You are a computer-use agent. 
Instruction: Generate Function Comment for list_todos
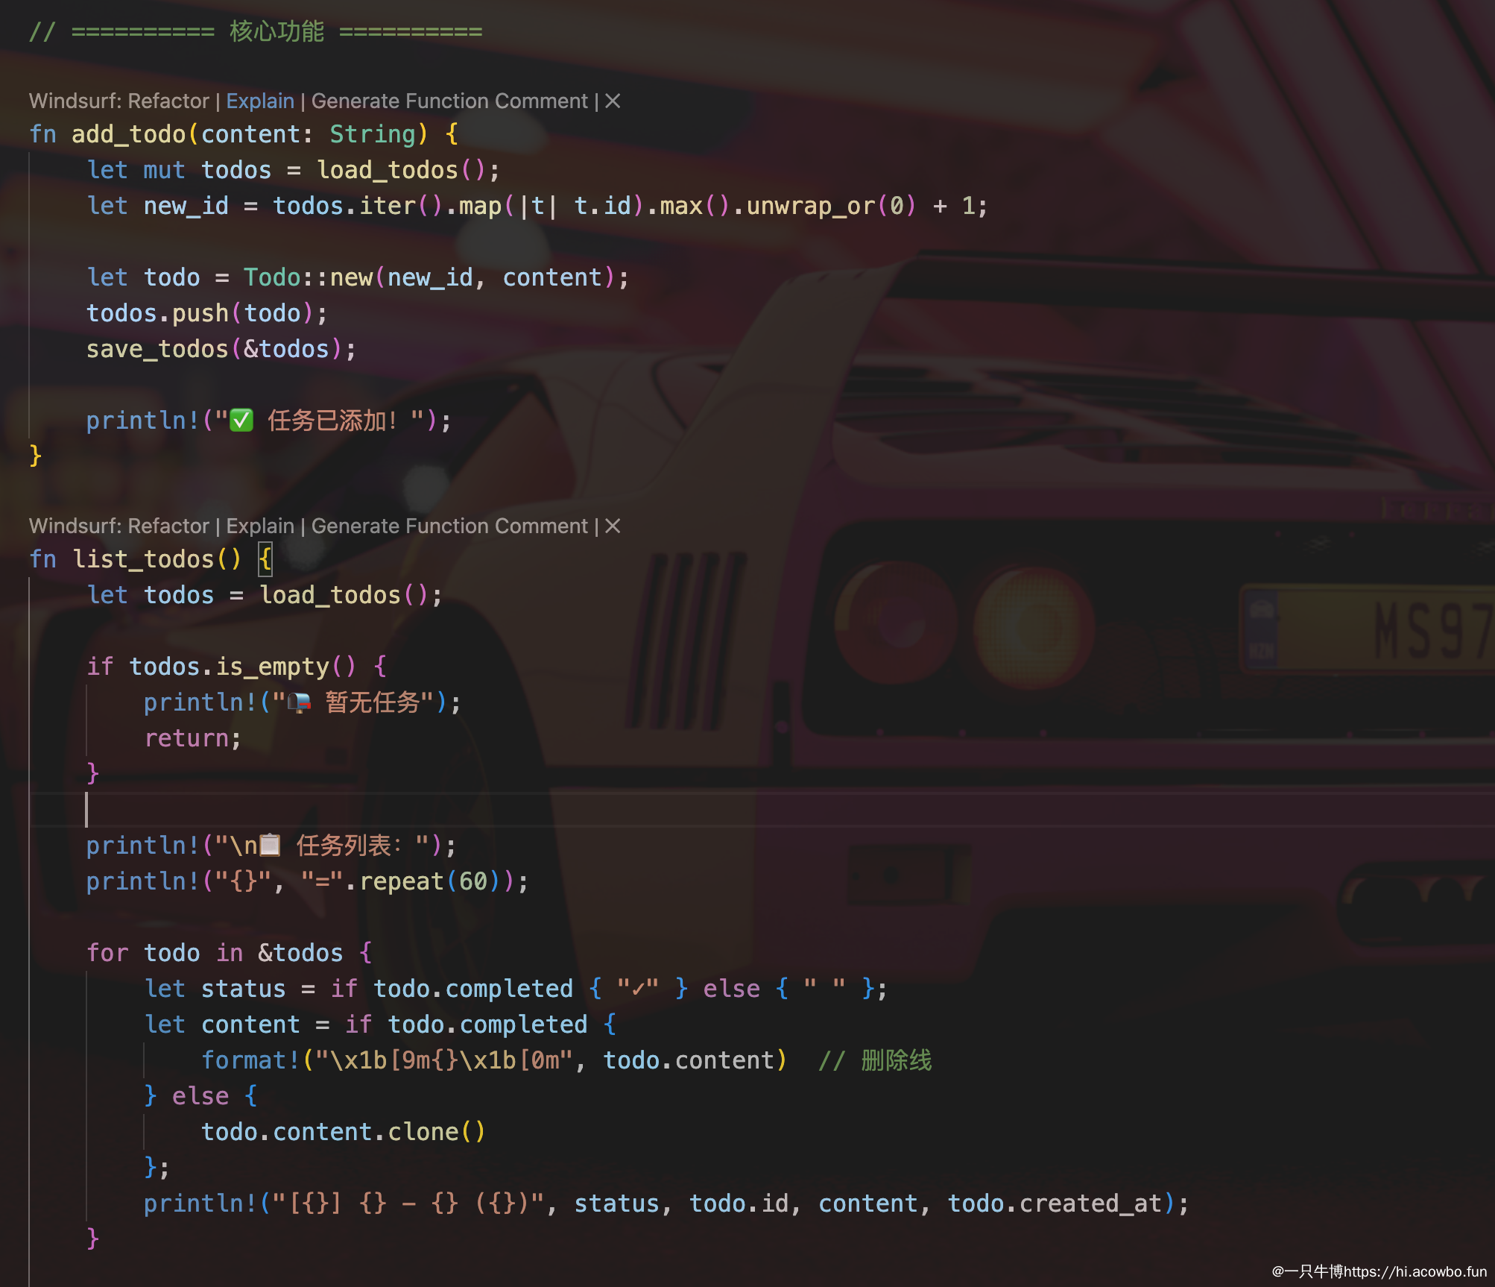(x=449, y=526)
